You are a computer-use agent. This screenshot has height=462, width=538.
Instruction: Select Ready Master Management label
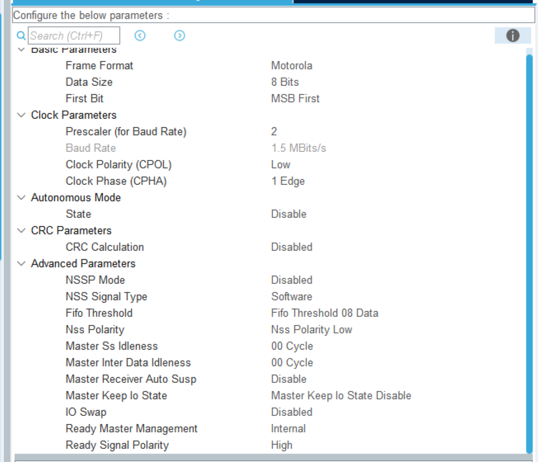click(131, 429)
